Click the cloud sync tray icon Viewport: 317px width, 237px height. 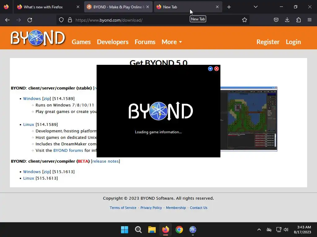tap(269, 230)
